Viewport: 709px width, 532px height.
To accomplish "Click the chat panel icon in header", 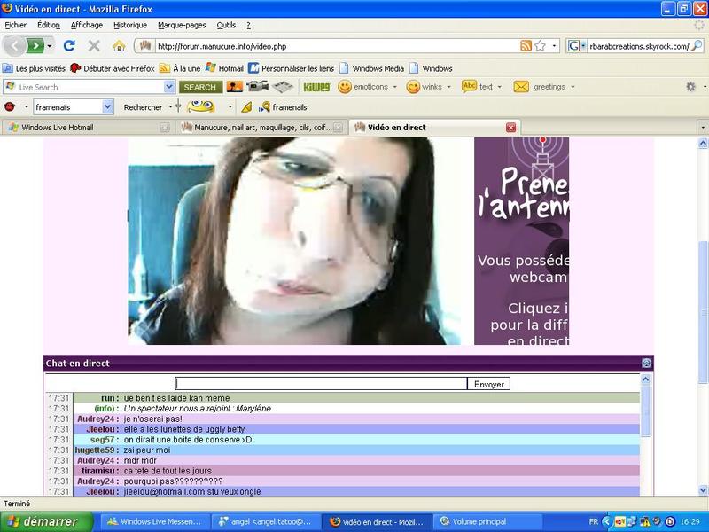I will tap(646, 364).
